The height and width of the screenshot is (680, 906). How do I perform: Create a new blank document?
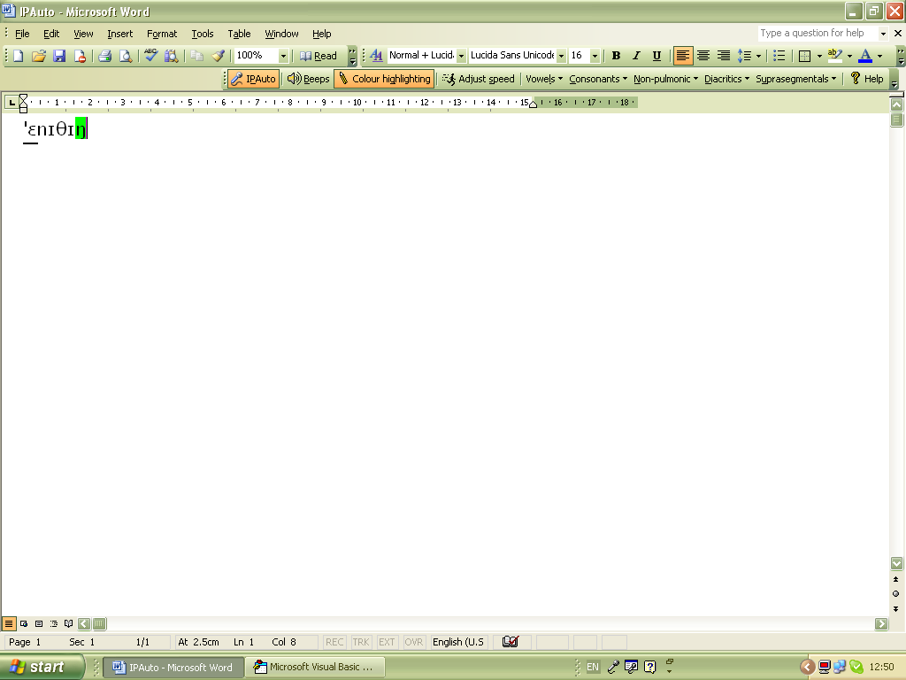(x=16, y=55)
